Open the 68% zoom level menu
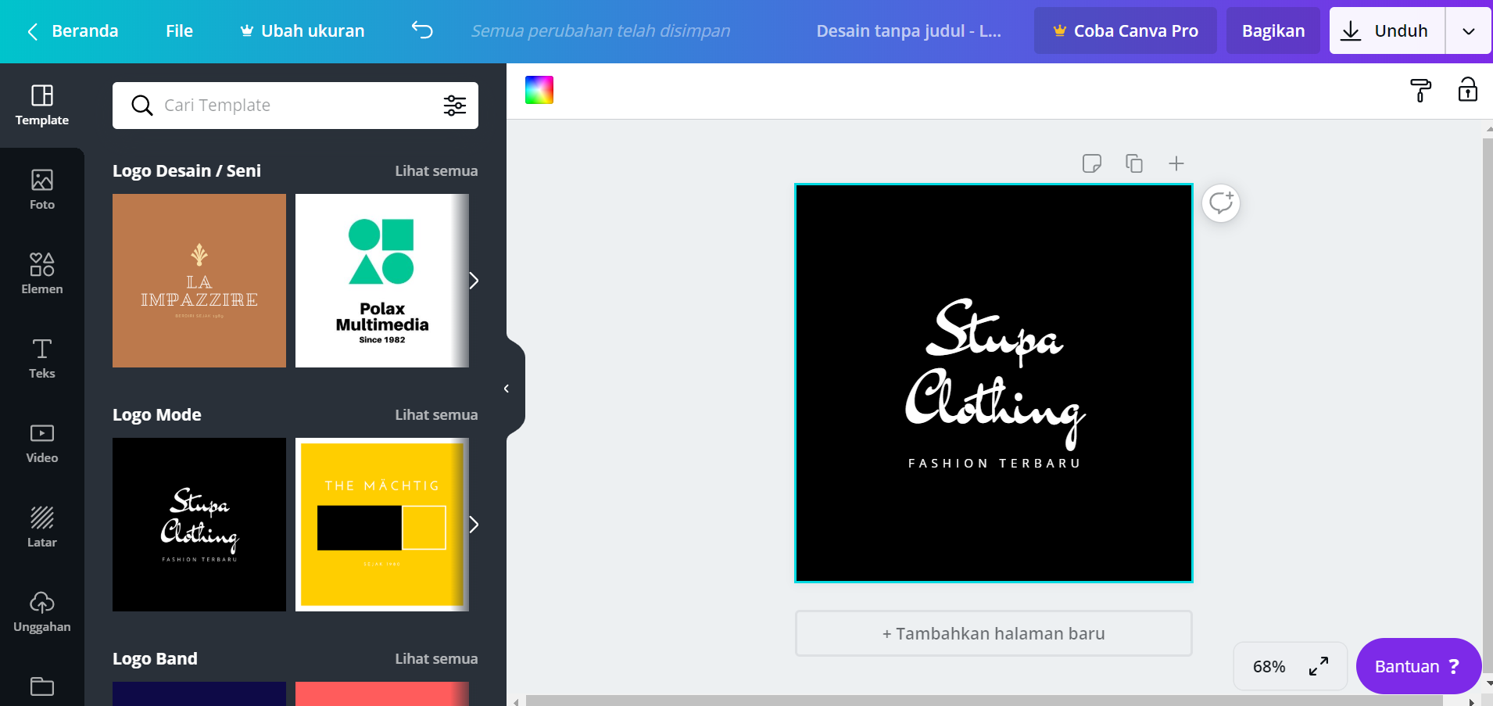The image size is (1493, 706). coord(1269,667)
